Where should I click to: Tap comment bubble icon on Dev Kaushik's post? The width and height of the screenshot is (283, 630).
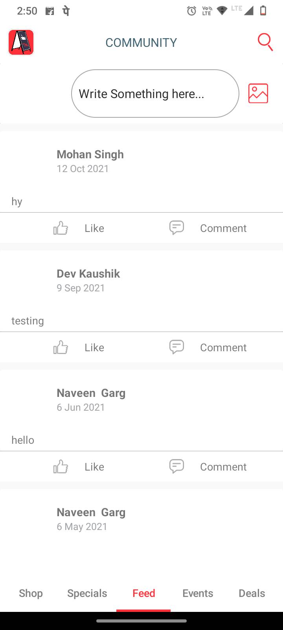176,347
